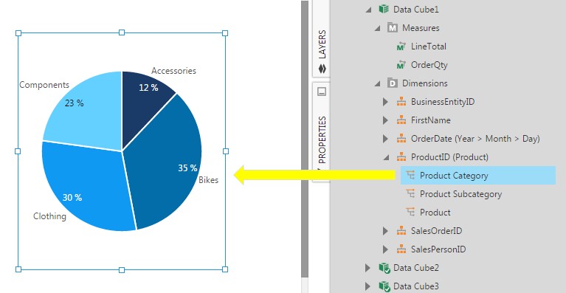This screenshot has width=566, height=293.
Task: Expand the OrderDate hierarchy node
Action: click(385, 139)
